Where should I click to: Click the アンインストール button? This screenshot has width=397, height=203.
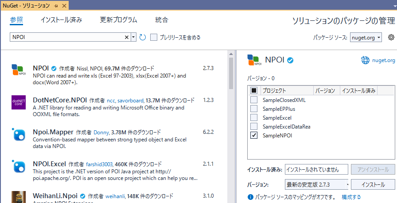point(373,169)
